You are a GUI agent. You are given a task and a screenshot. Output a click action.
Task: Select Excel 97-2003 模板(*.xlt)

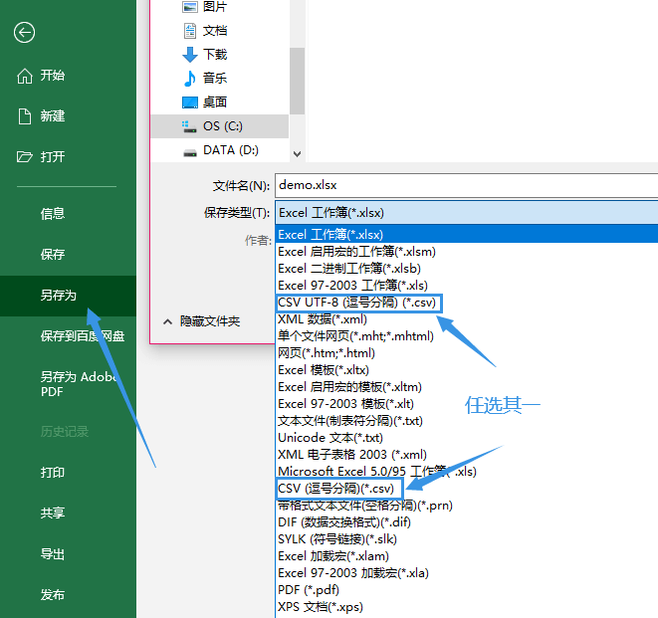click(x=345, y=404)
